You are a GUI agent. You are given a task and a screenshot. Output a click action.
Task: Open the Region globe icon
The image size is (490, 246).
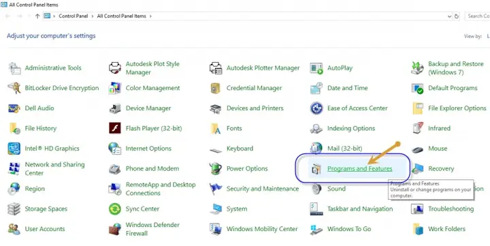[x=14, y=189]
